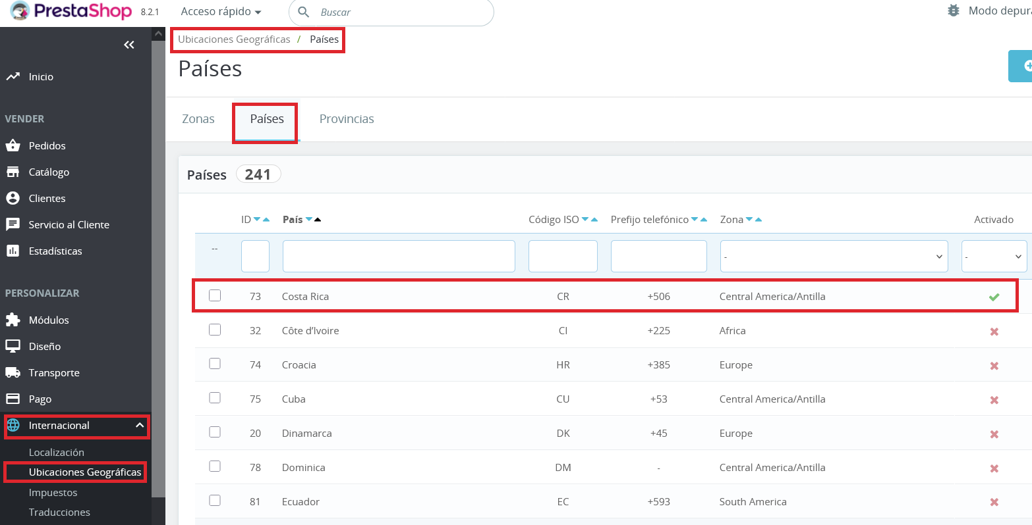
Task: Sort Prefijo telefónico descending with down arrow
Action: tap(695, 220)
